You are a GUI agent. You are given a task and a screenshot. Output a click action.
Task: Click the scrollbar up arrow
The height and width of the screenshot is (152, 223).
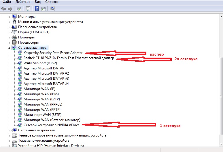(x=221, y=16)
